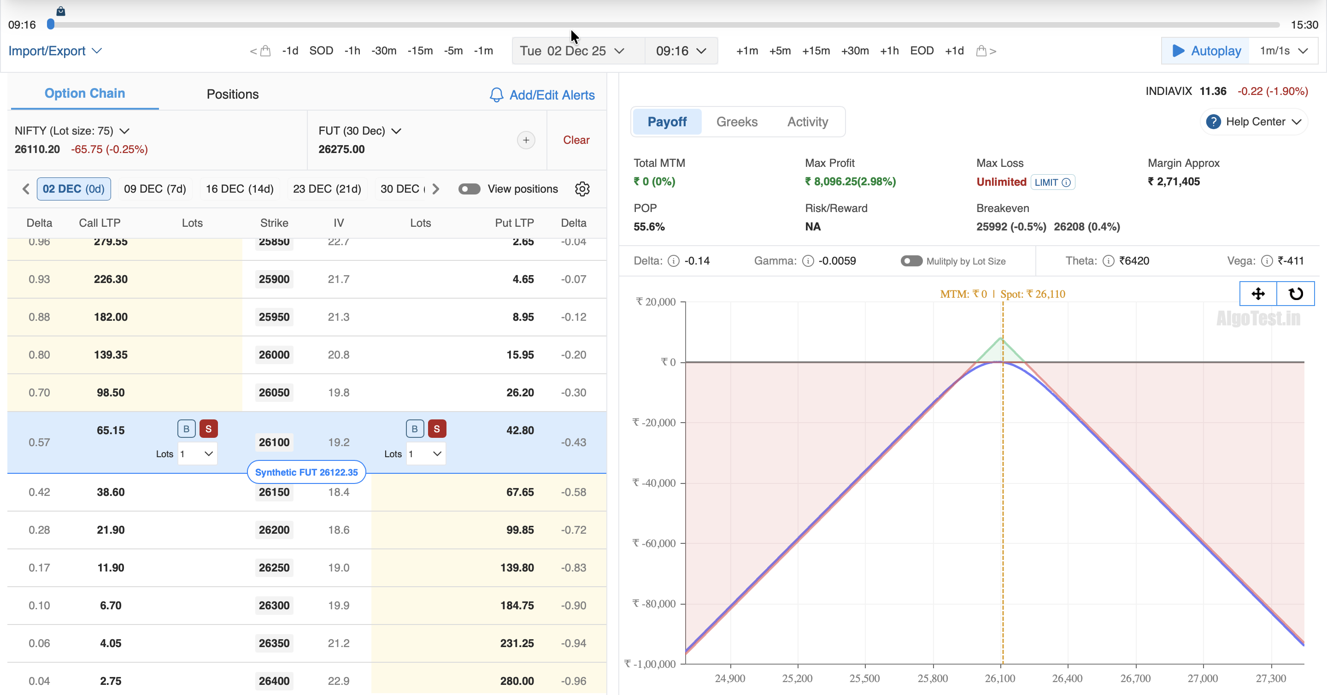Screen dimensions: 1327x695
Task: Open call Lots dropdown at 26100 strike
Action: (197, 454)
